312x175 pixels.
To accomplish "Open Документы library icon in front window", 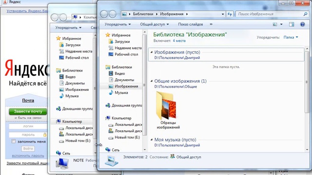I will click(111, 80).
